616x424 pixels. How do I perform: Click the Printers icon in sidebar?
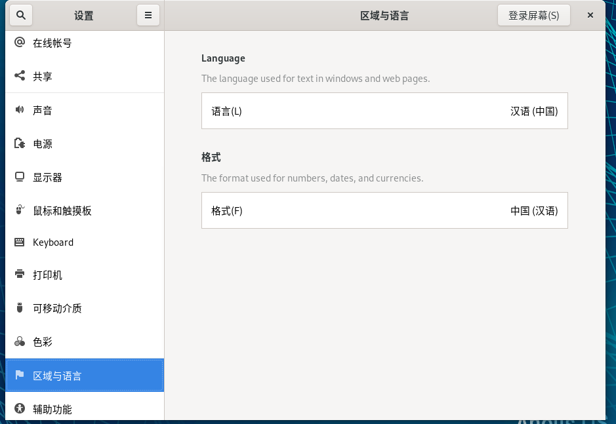pos(20,275)
